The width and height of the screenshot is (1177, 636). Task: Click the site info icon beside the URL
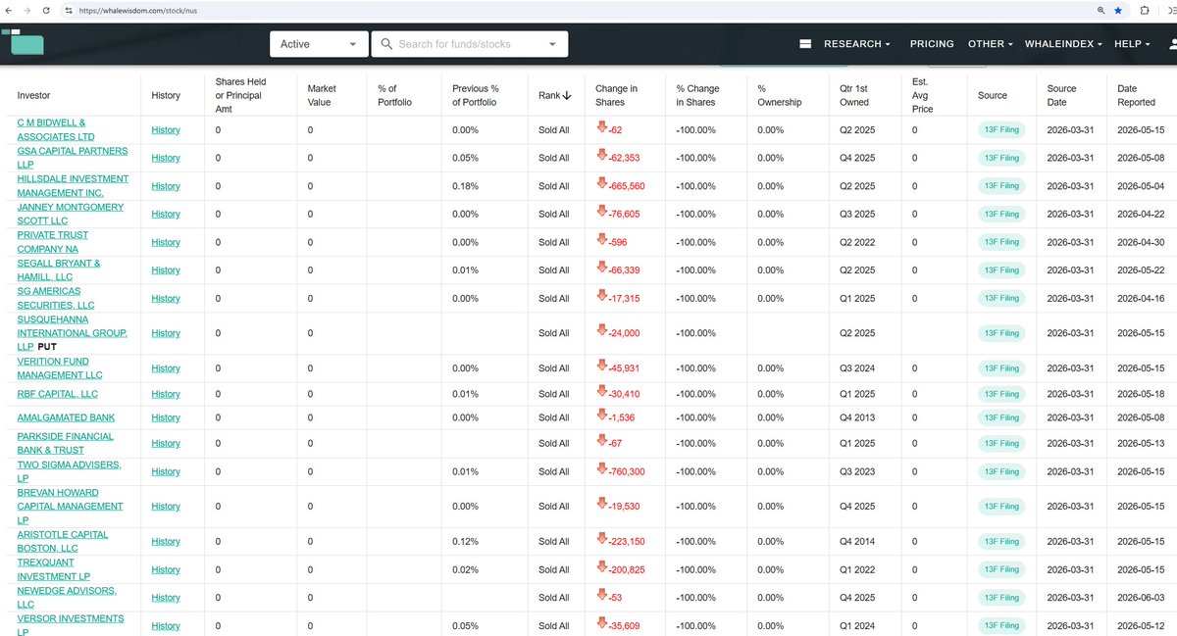click(69, 10)
